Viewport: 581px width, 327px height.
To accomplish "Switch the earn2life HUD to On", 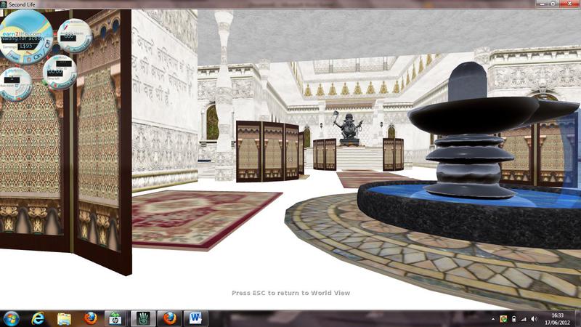I will (x=38, y=57).
